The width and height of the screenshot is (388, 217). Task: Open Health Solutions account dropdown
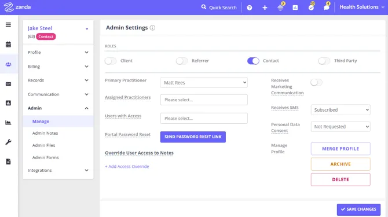click(x=362, y=7)
